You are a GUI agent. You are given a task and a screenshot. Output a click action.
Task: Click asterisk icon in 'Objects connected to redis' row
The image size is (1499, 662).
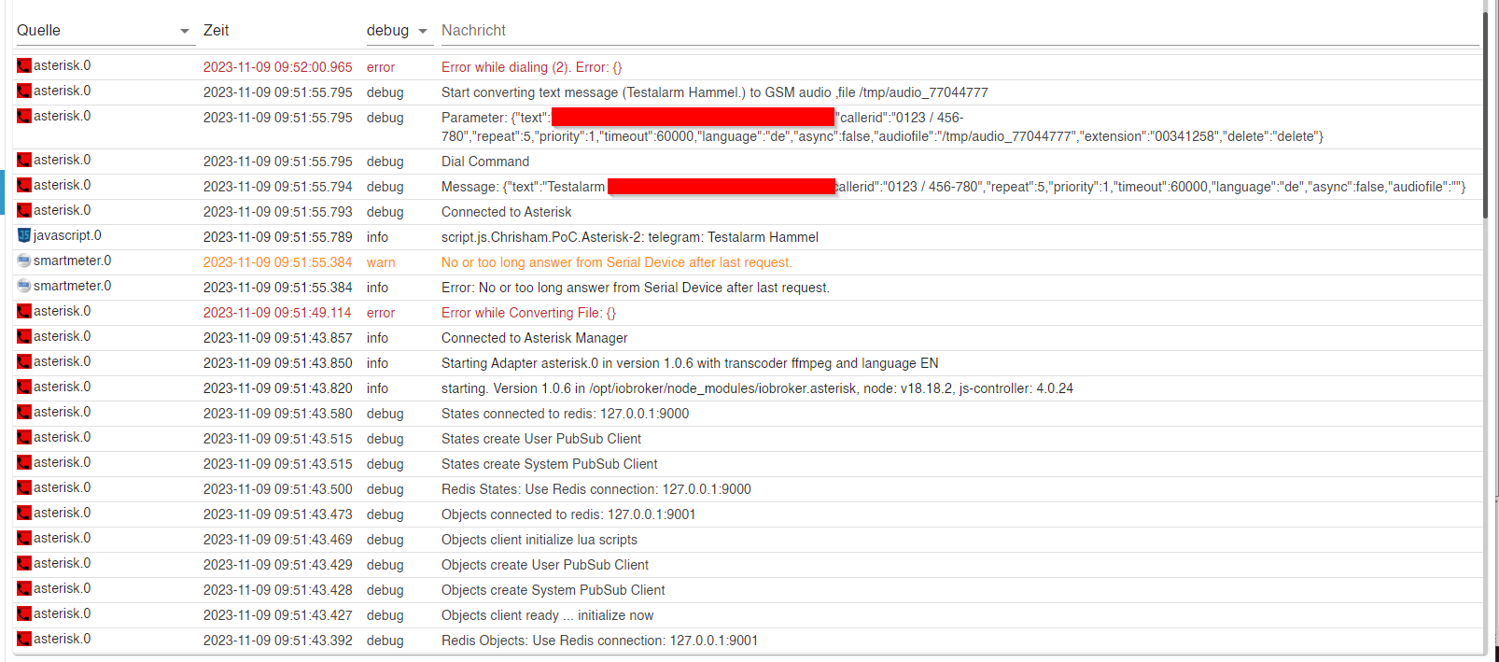(24, 513)
